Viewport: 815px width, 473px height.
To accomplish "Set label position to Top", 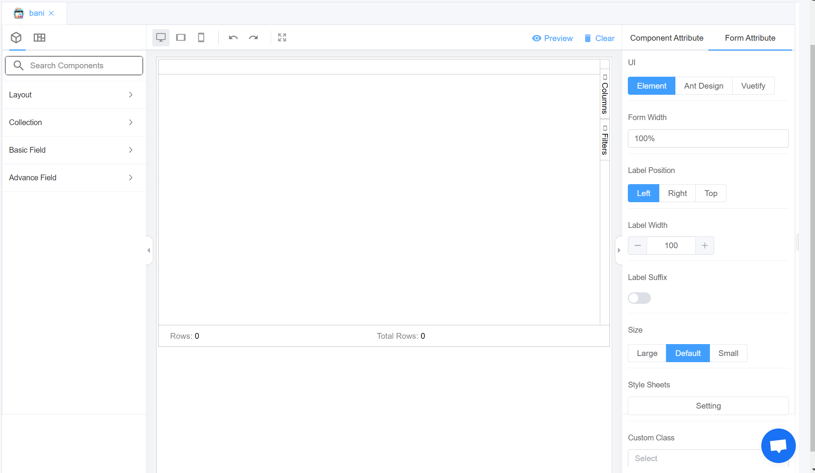I will pos(711,193).
